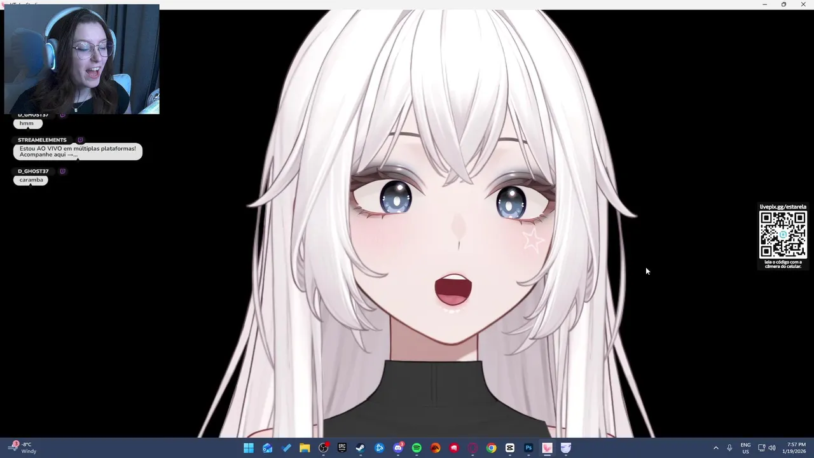Open File Explorer from the taskbar

point(305,448)
